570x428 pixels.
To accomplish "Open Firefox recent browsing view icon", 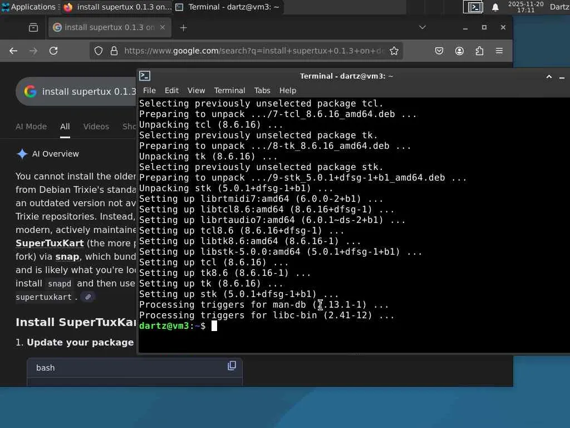I will pos(33,28).
